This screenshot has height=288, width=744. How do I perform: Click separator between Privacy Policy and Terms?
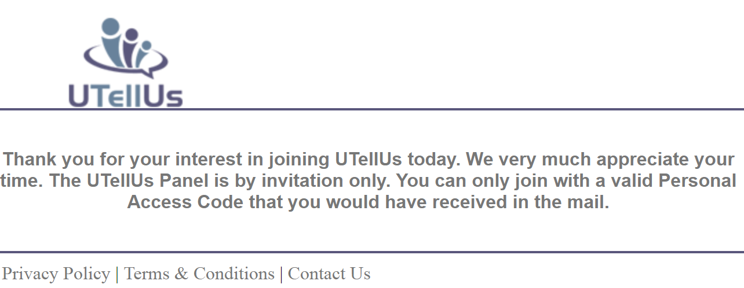[117, 274]
